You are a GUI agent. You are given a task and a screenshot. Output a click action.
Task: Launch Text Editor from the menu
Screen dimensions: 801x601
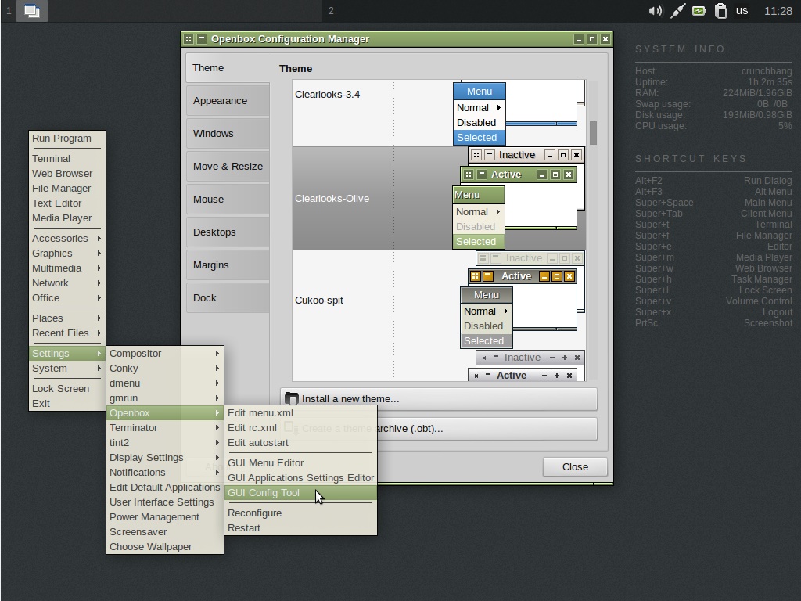click(67, 203)
